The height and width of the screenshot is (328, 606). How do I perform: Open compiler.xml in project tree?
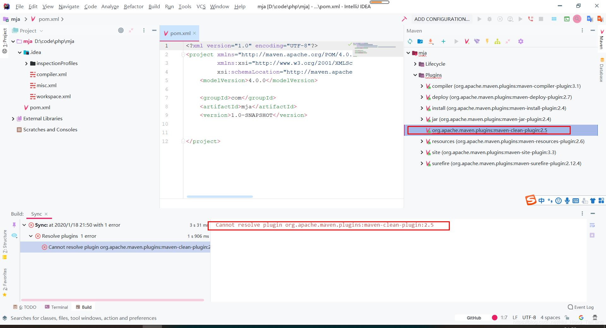coord(51,75)
